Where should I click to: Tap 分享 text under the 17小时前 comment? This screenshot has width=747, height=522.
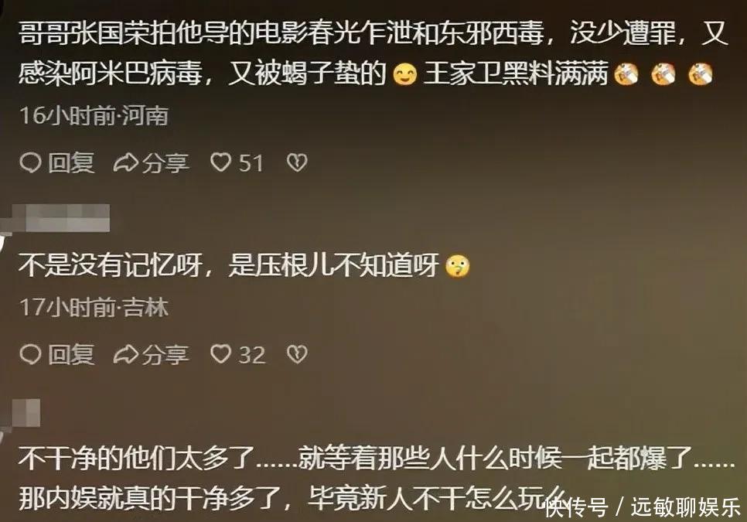point(165,354)
